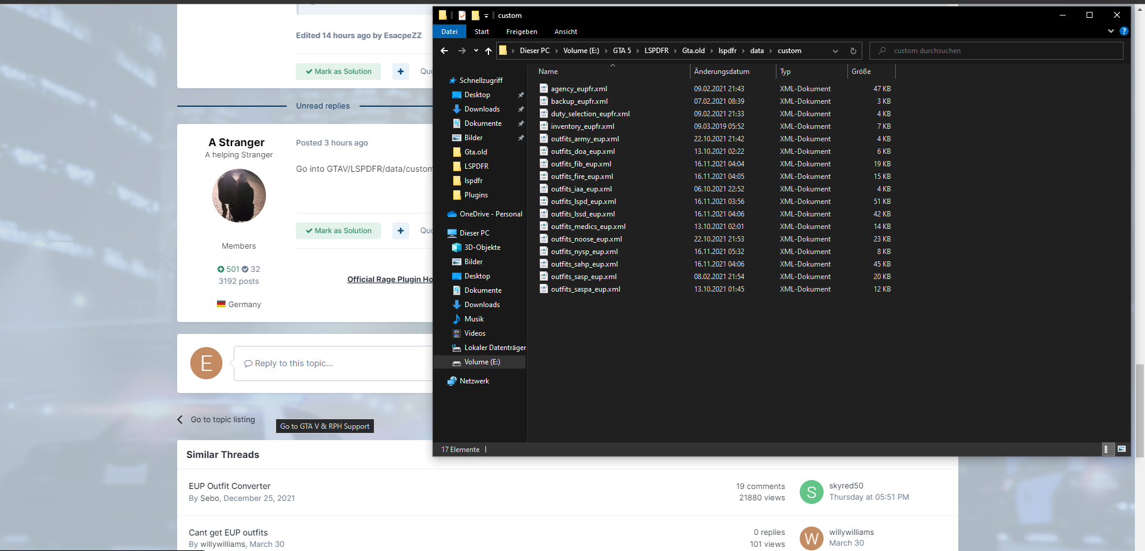The height and width of the screenshot is (551, 1145).
Task: Click the Back arrow in File Explorer
Action: tap(444, 51)
